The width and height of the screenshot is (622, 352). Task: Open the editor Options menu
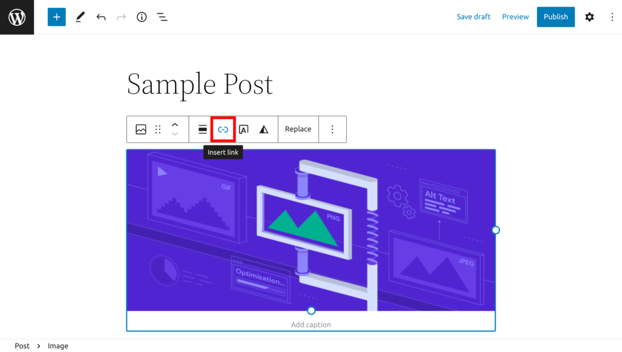click(612, 16)
